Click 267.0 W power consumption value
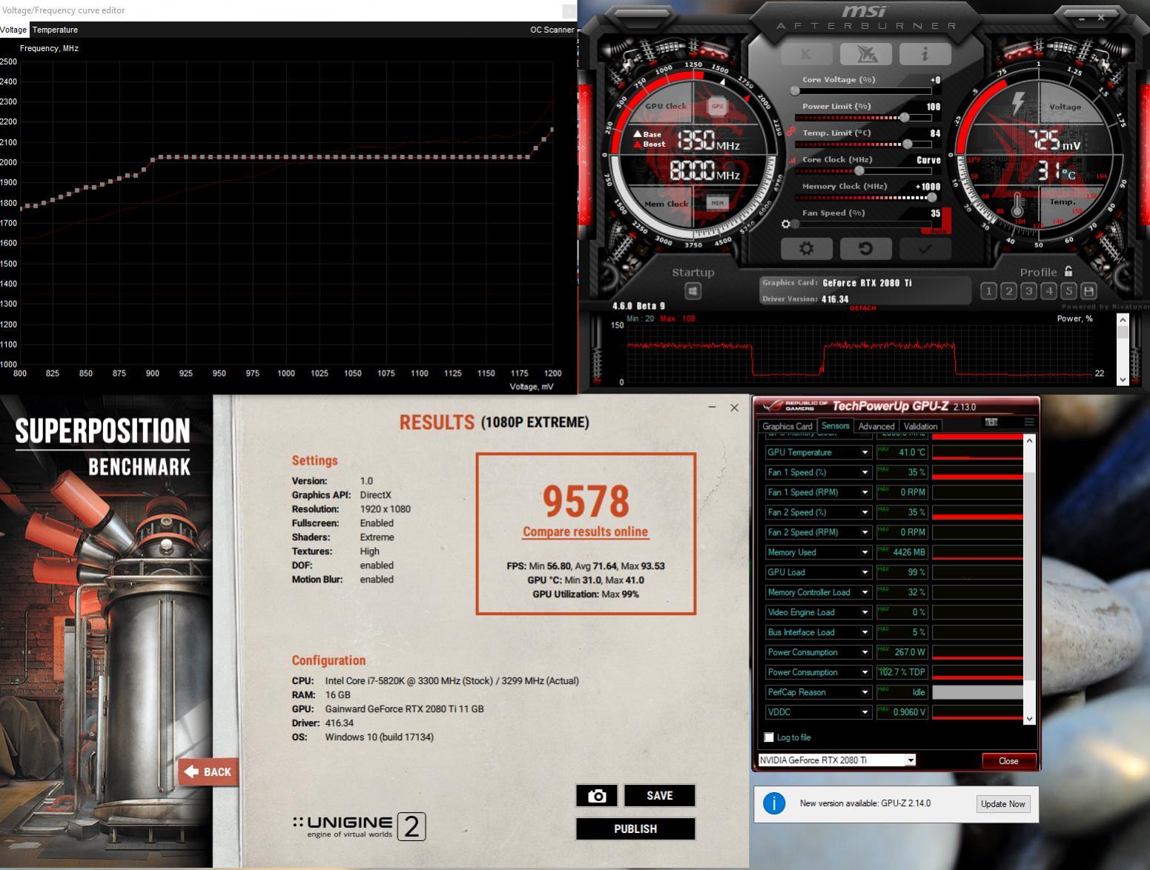 (x=902, y=653)
